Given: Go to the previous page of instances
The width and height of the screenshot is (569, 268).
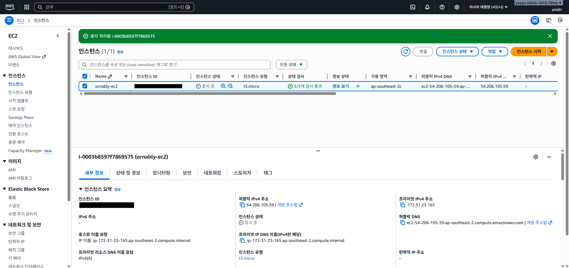Looking at the screenshot, I should (x=525, y=63).
